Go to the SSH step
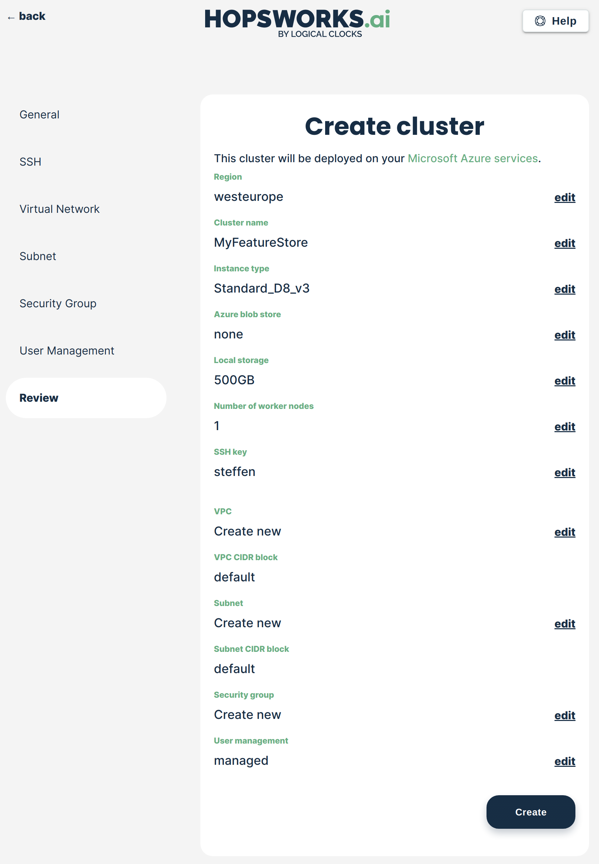This screenshot has width=599, height=864. (x=30, y=162)
